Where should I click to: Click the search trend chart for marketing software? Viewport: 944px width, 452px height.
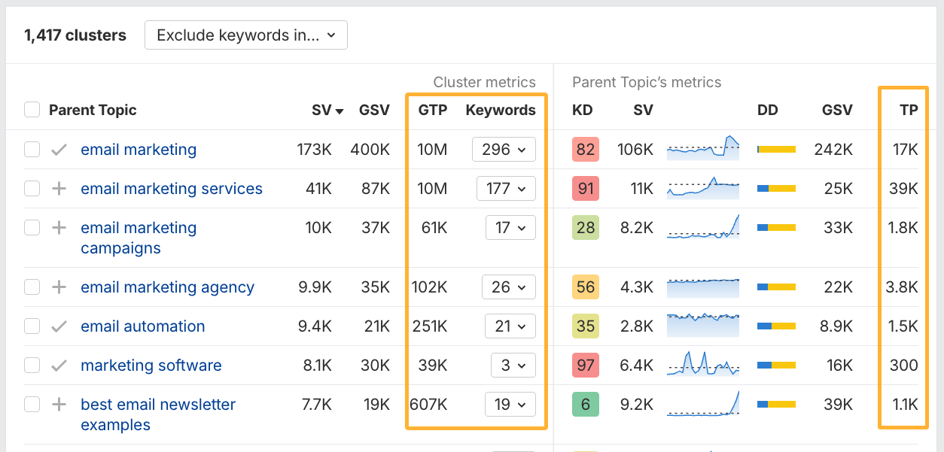(702, 365)
